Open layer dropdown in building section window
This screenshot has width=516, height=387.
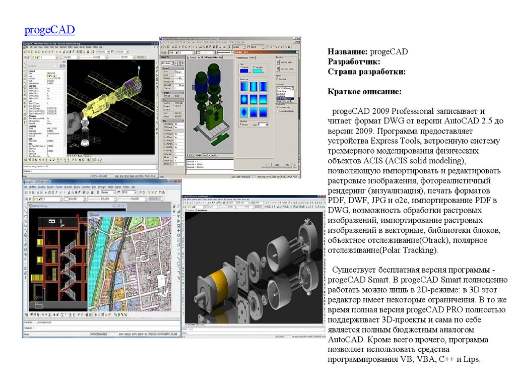point(48,199)
